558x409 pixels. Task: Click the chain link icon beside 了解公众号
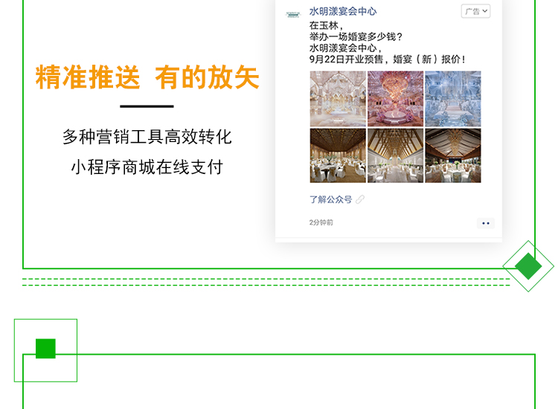pyautogui.click(x=360, y=199)
